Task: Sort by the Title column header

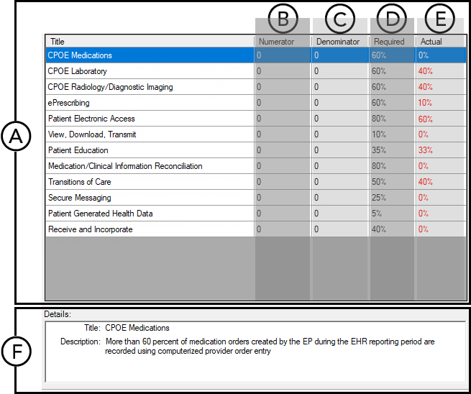Action: [x=149, y=42]
